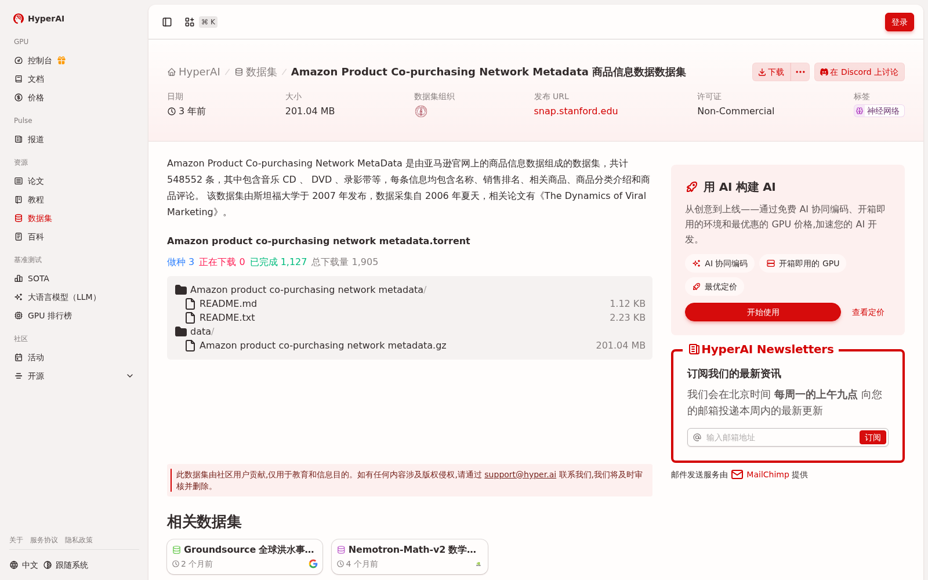The height and width of the screenshot is (580, 928).
Task: Open the three-dot more options menu
Action: (x=800, y=72)
